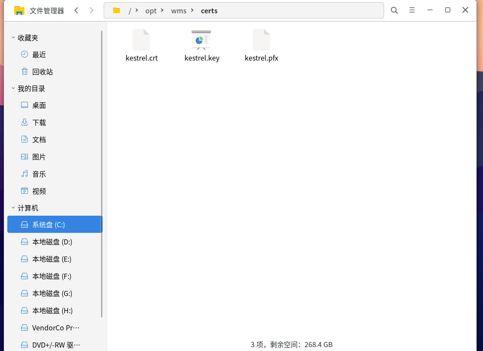Go forward with the right arrow
Screen dimensions: 483x351
[x=91, y=10]
